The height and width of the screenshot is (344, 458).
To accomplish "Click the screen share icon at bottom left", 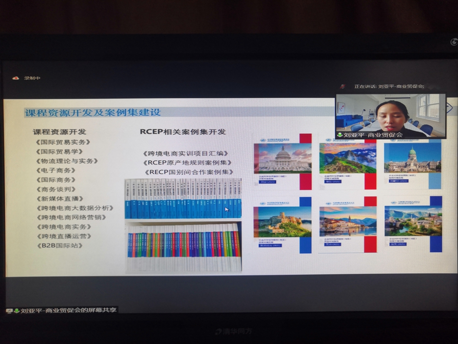I will pyautogui.click(x=9, y=310).
